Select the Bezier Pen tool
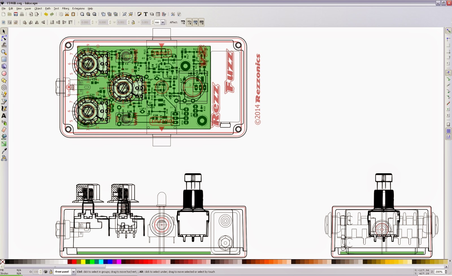Screen dimensions: 452x276 pos(4,102)
